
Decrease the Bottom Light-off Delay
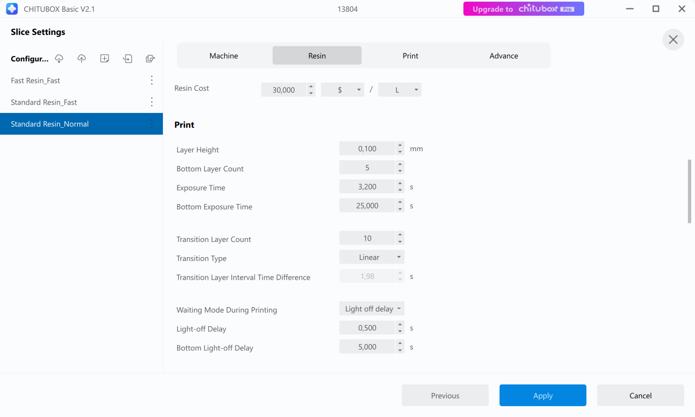tap(400, 350)
